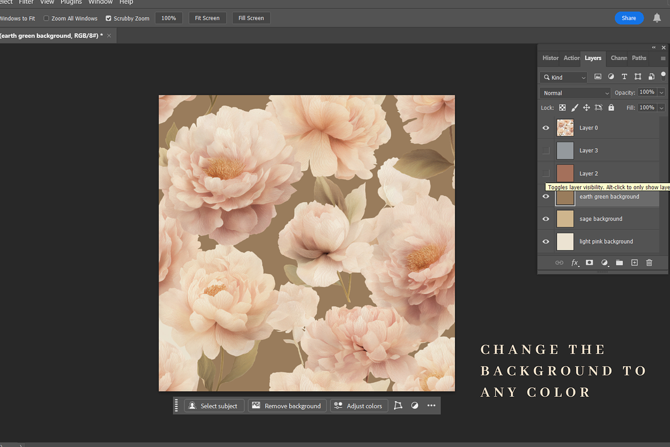Open the fx layer style menu
Viewport: 670px width, 447px height.
[575, 263]
